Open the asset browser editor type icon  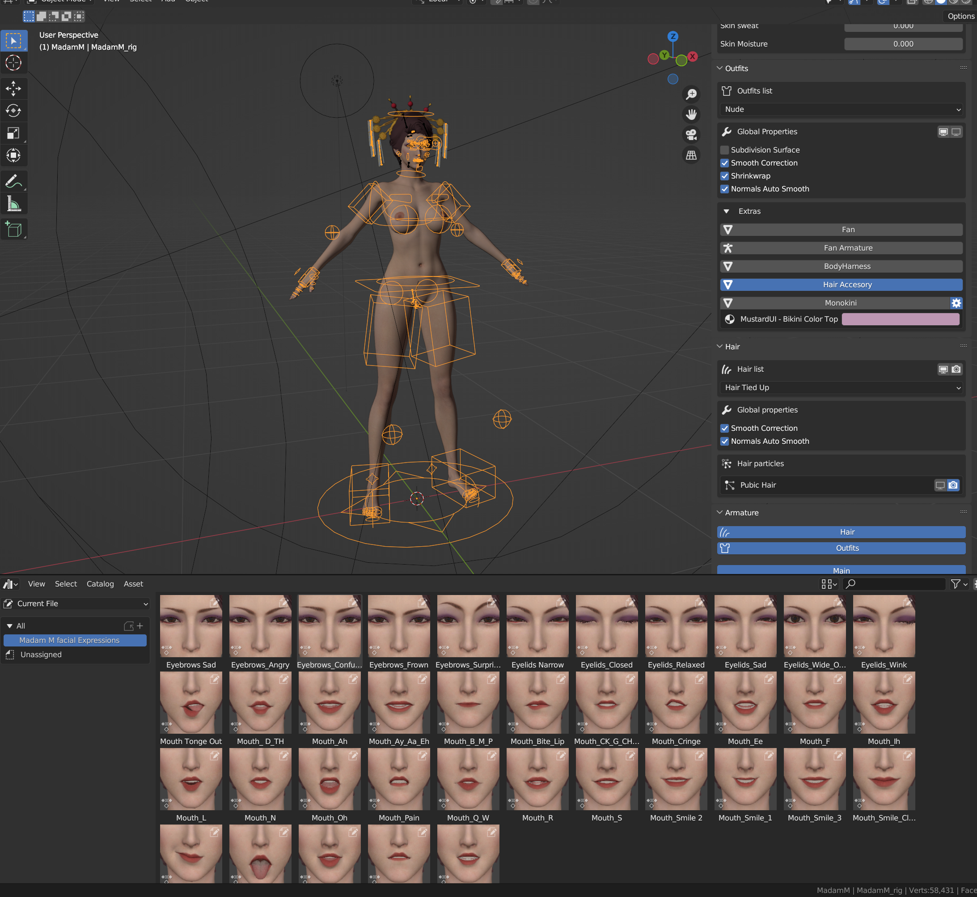pyautogui.click(x=11, y=584)
